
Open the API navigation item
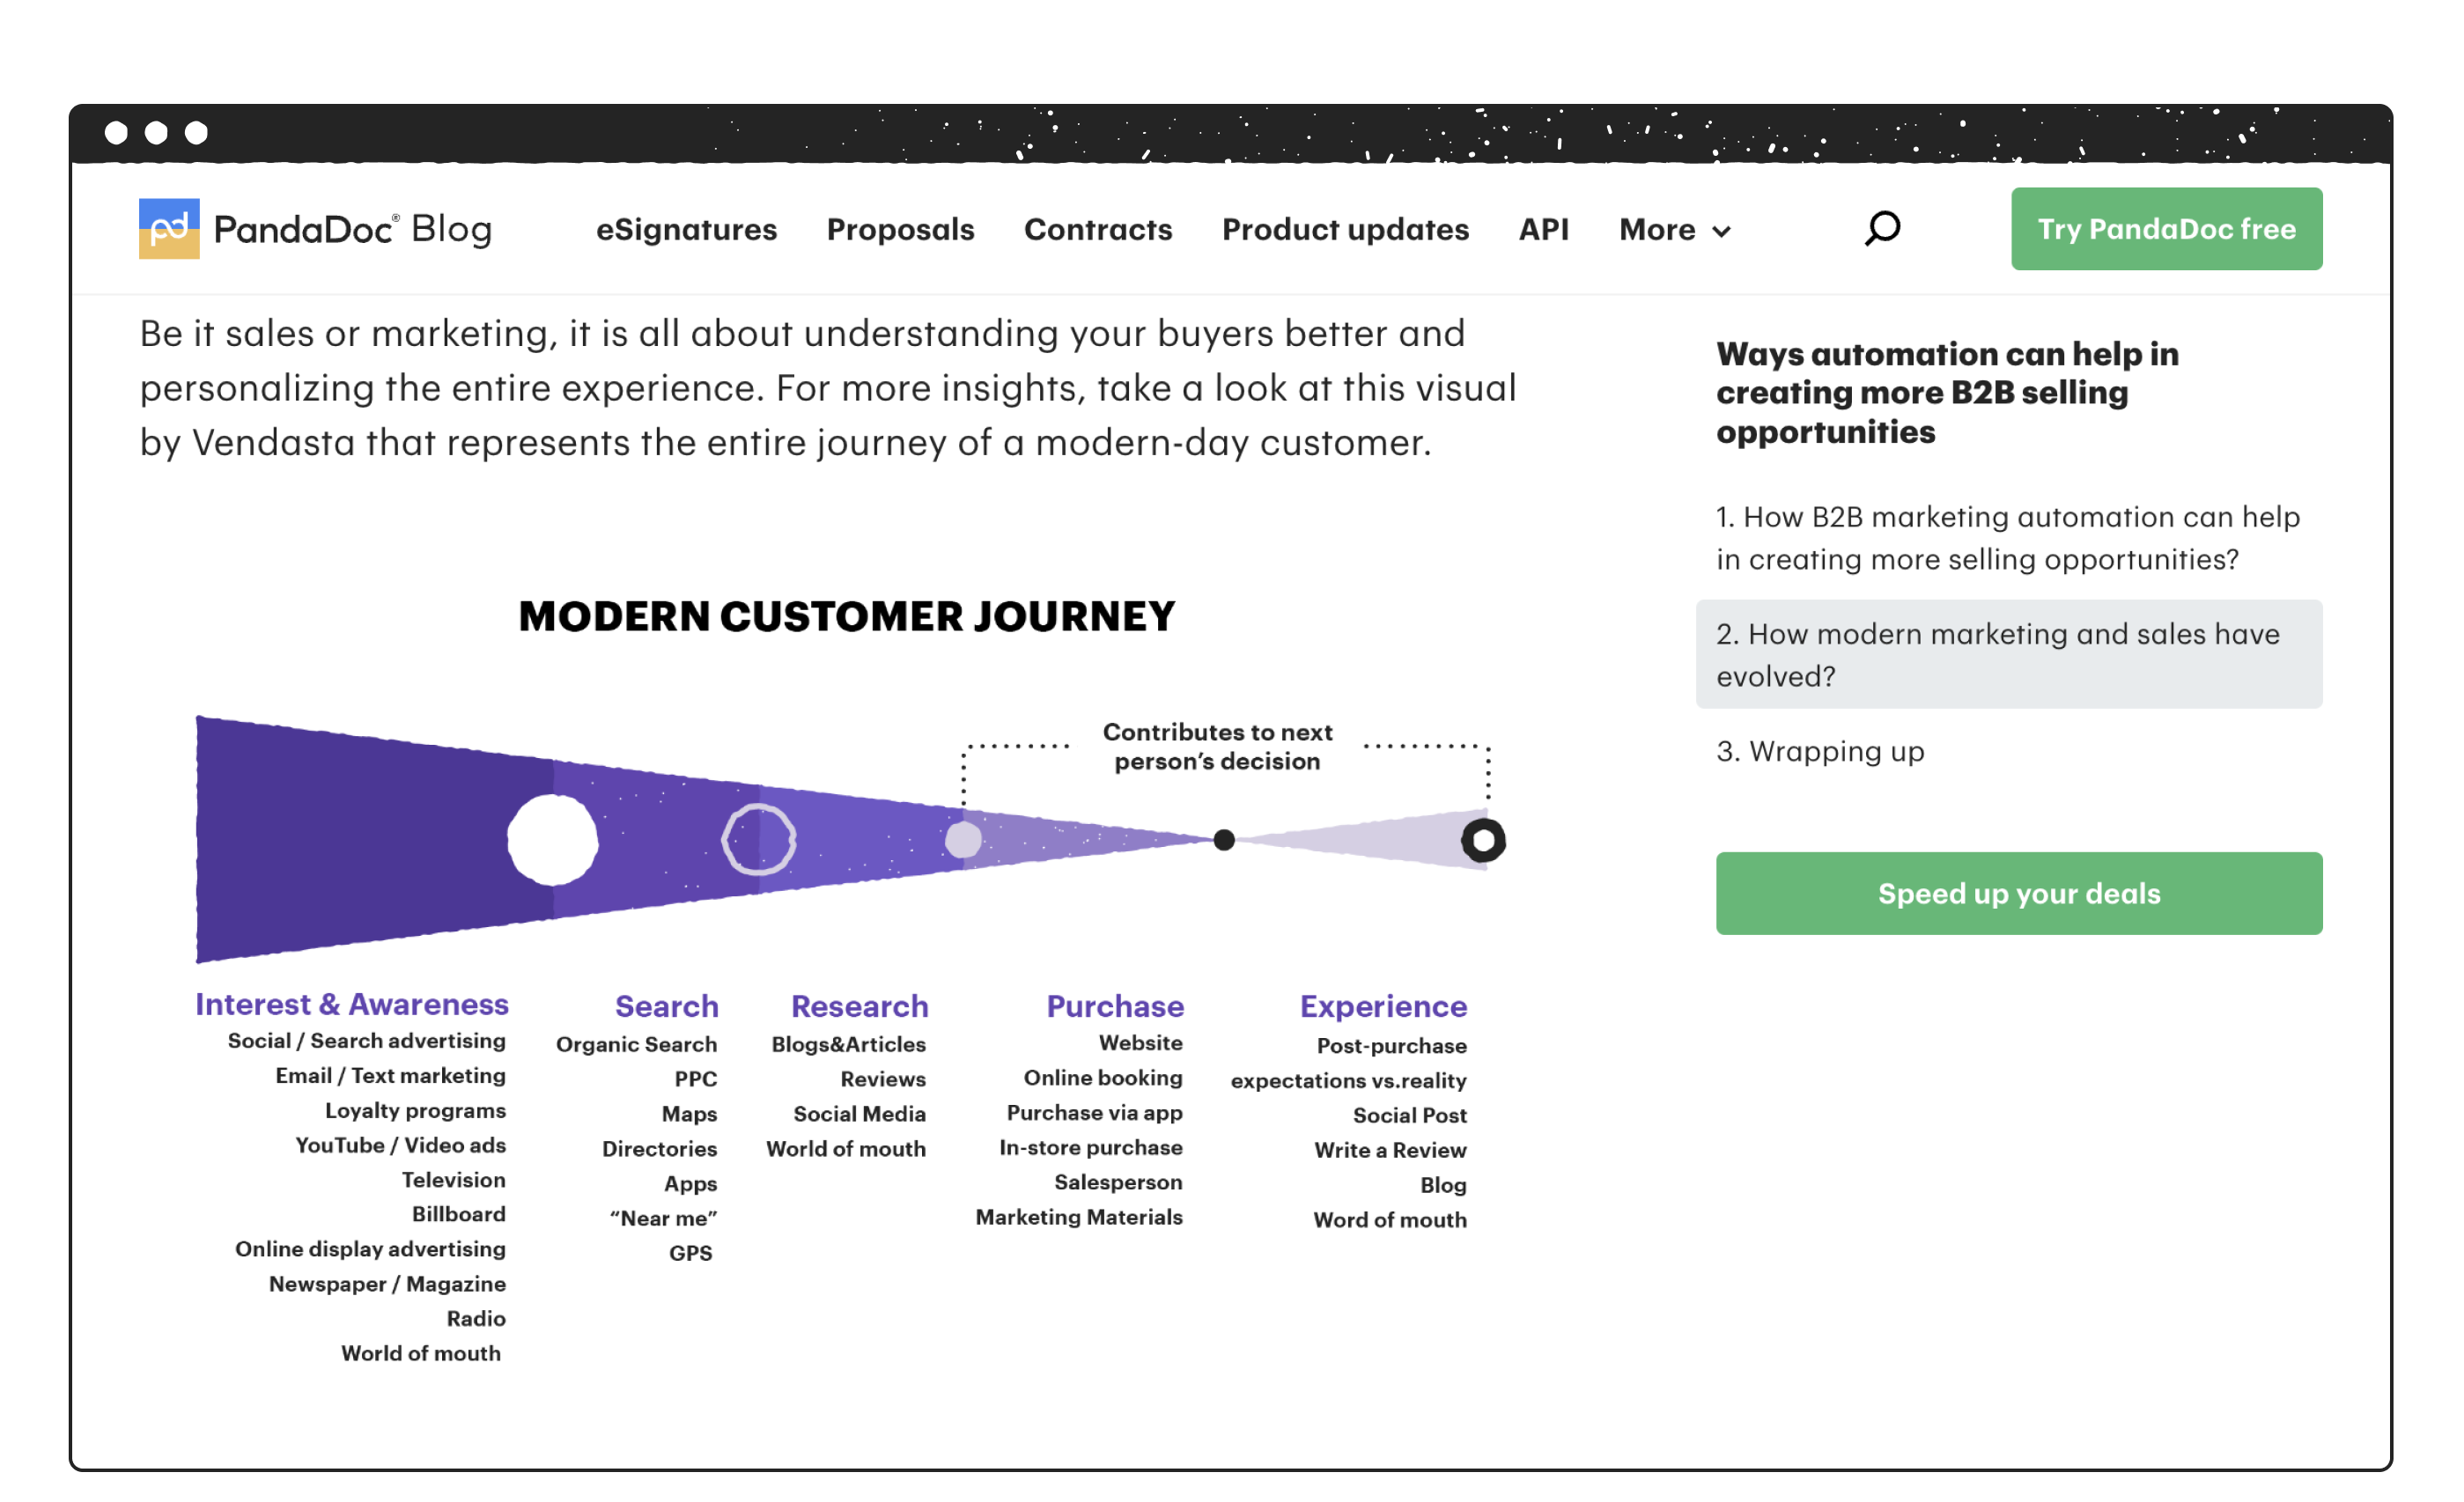click(1543, 229)
